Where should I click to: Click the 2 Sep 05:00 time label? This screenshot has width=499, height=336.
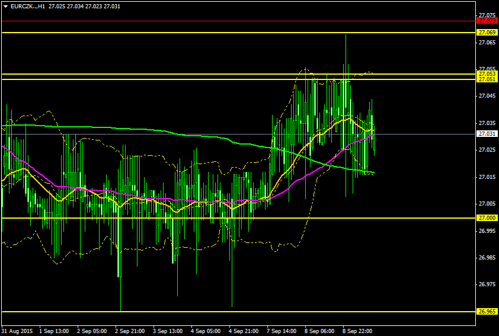(x=92, y=331)
